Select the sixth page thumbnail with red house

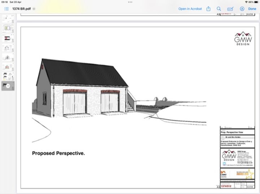8,67
